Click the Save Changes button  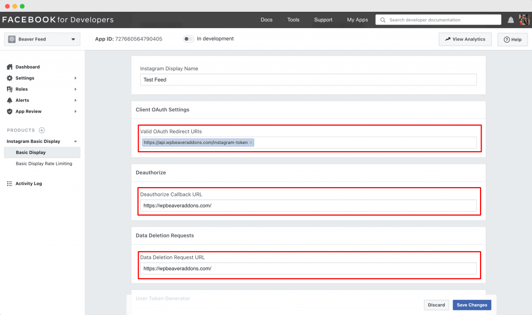tap(472, 305)
